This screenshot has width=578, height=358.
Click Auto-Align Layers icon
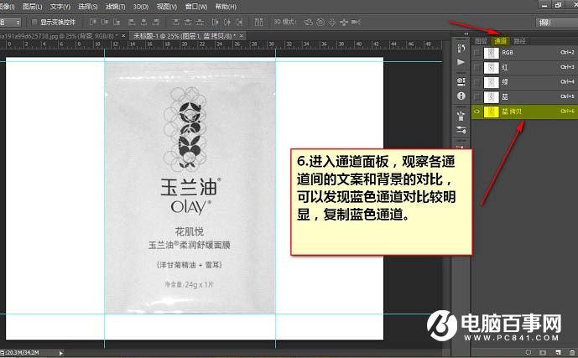tap(258, 22)
